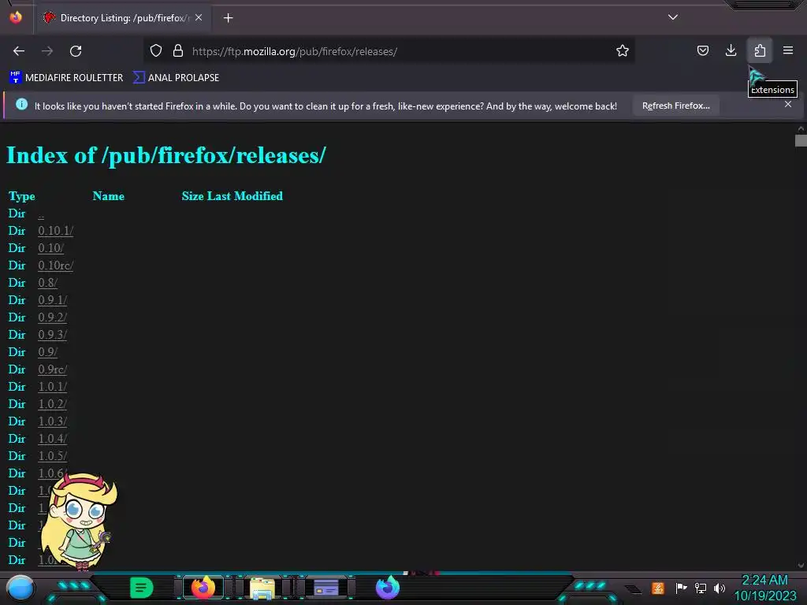
Task: Open the volume speaker tray icon
Action: [x=719, y=588]
